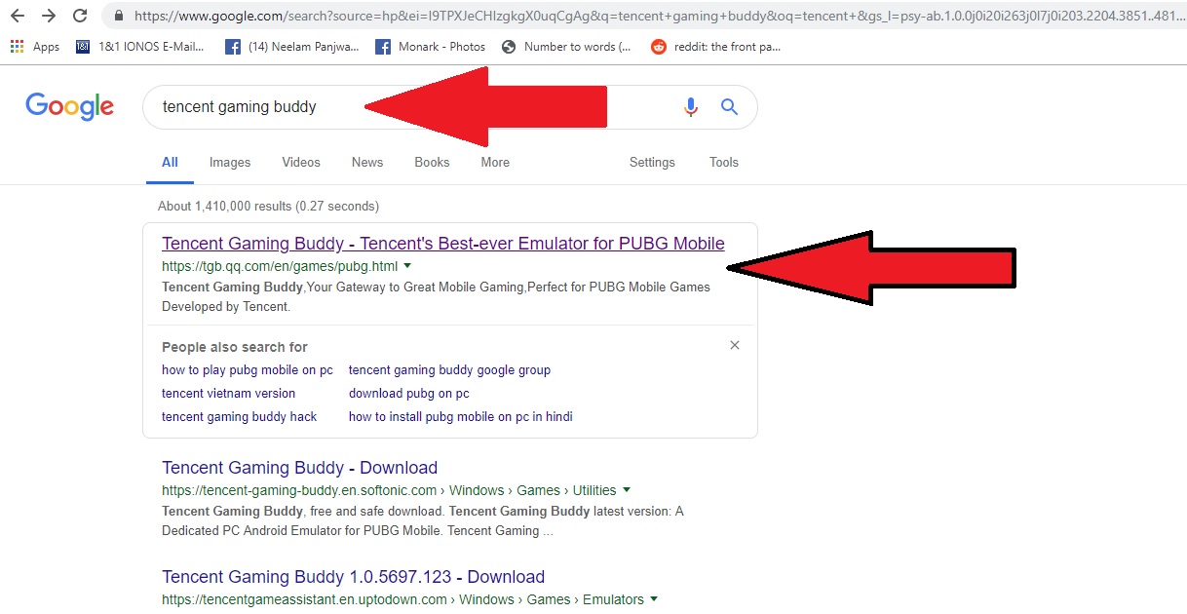Click 'tencent gaming buddy google group' suggestion

[x=449, y=370]
